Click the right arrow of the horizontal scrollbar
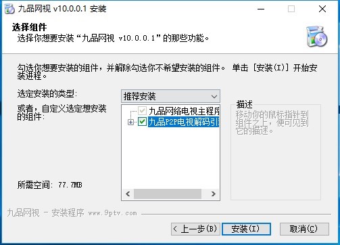Screen dimensions: 340x245 [213, 194]
